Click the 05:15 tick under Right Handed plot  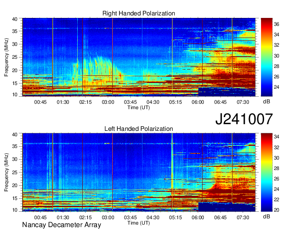click(x=175, y=102)
